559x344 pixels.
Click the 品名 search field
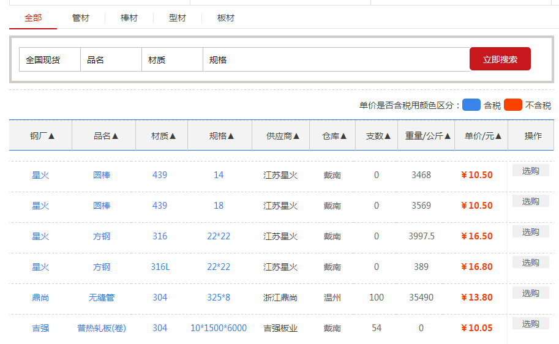pyautogui.click(x=111, y=60)
